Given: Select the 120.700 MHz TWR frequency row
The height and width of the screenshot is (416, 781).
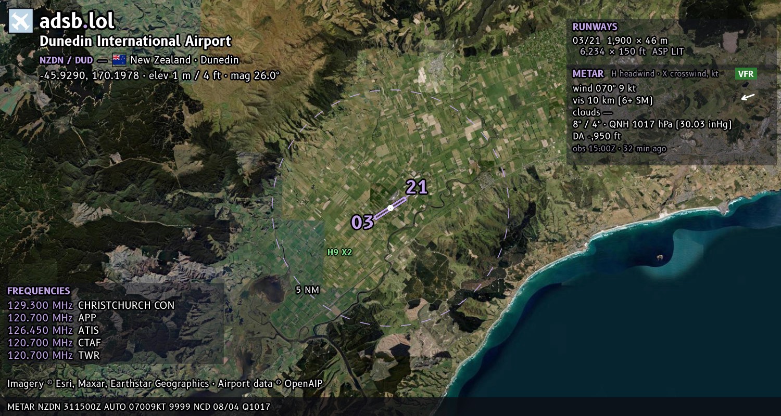Looking at the screenshot, I should pos(53,355).
